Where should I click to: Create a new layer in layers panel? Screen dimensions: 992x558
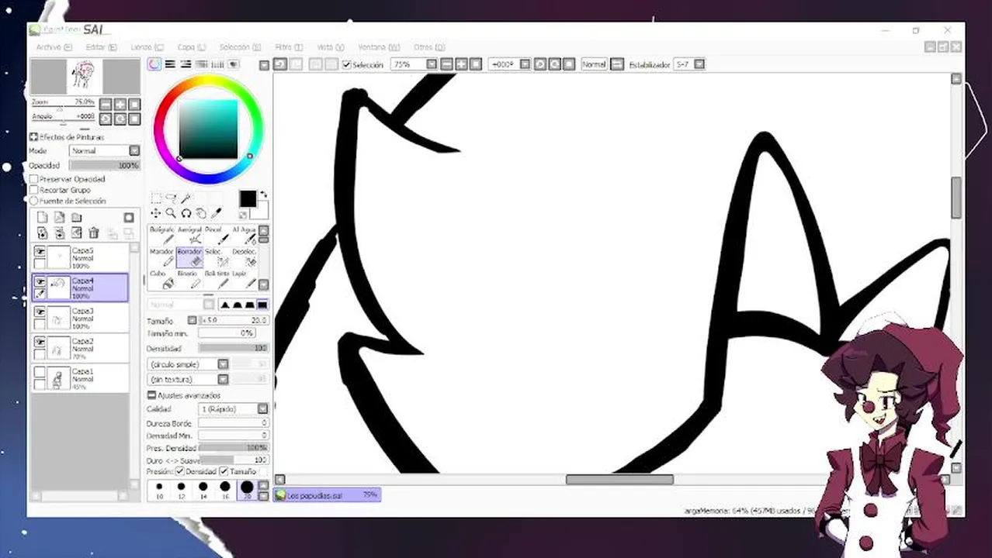(42, 218)
